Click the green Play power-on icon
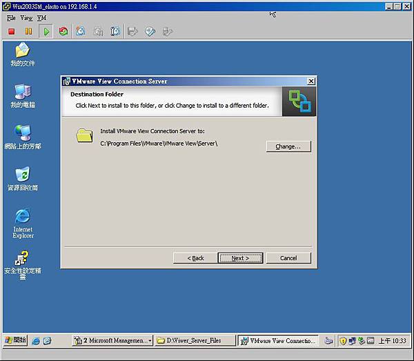Viewport: 414px width, 361px height. pyautogui.click(x=46, y=32)
